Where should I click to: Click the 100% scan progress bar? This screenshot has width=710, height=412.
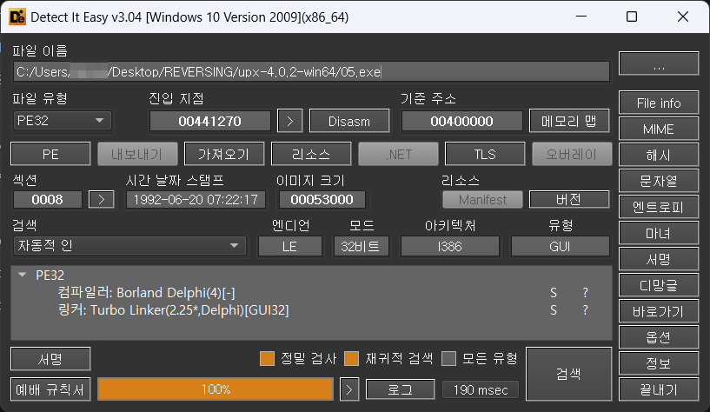click(x=216, y=389)
